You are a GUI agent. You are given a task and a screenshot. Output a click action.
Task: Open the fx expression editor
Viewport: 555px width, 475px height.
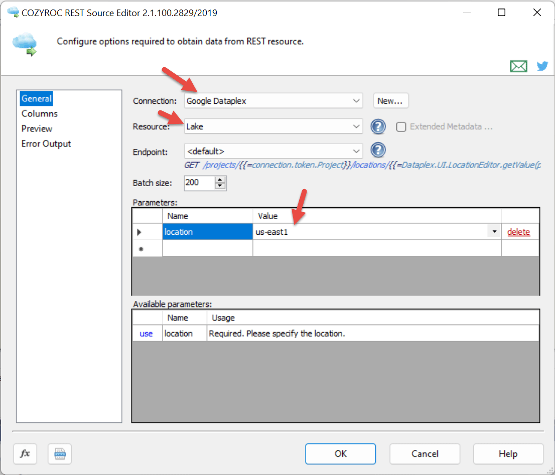coord(25,453)
